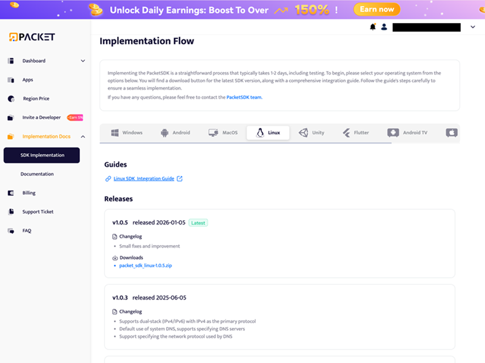Click the Support Ticket icon
This screenshot has width=485, height=363.
11,212
